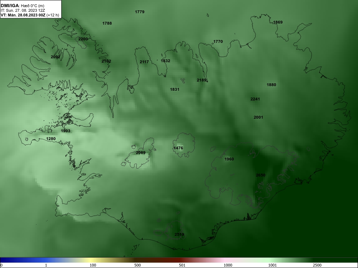Select the 1280 height value
Screen dimensions: 358x268
point(51,139)
